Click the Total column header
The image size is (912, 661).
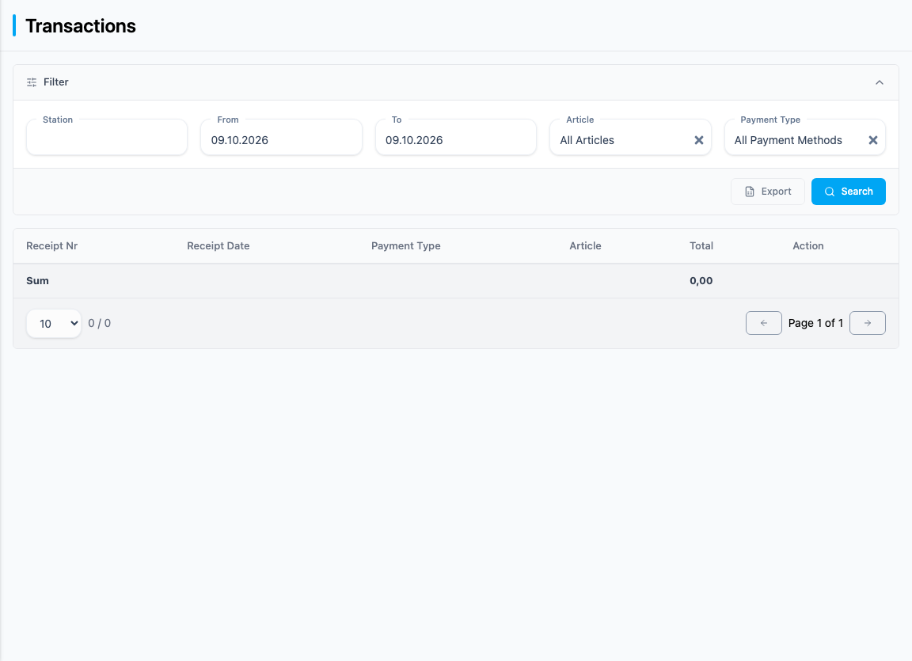click(701, 246)
